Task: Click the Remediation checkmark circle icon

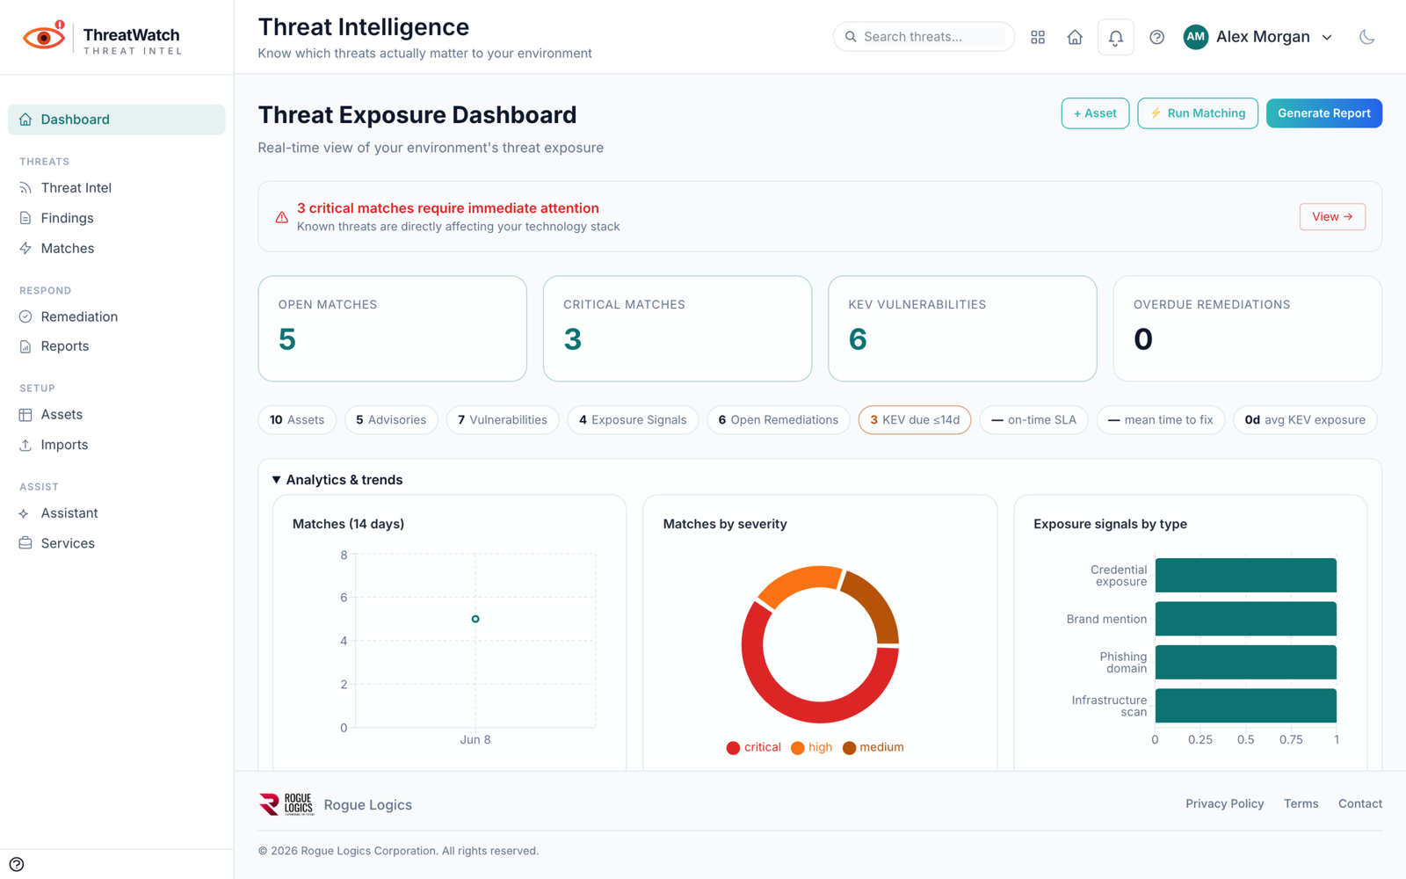Action: (25, 316)
